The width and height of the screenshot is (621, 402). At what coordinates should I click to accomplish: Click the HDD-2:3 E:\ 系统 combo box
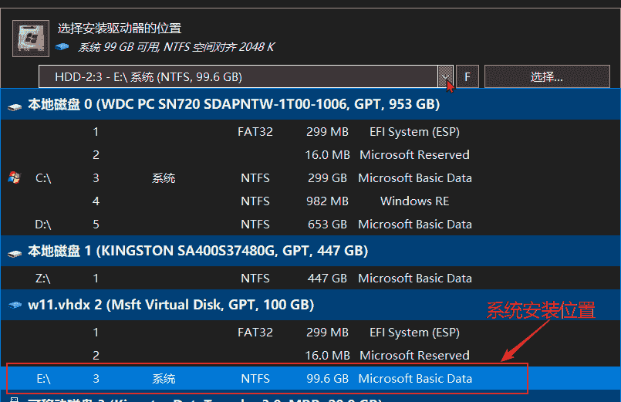click(239, 77)
